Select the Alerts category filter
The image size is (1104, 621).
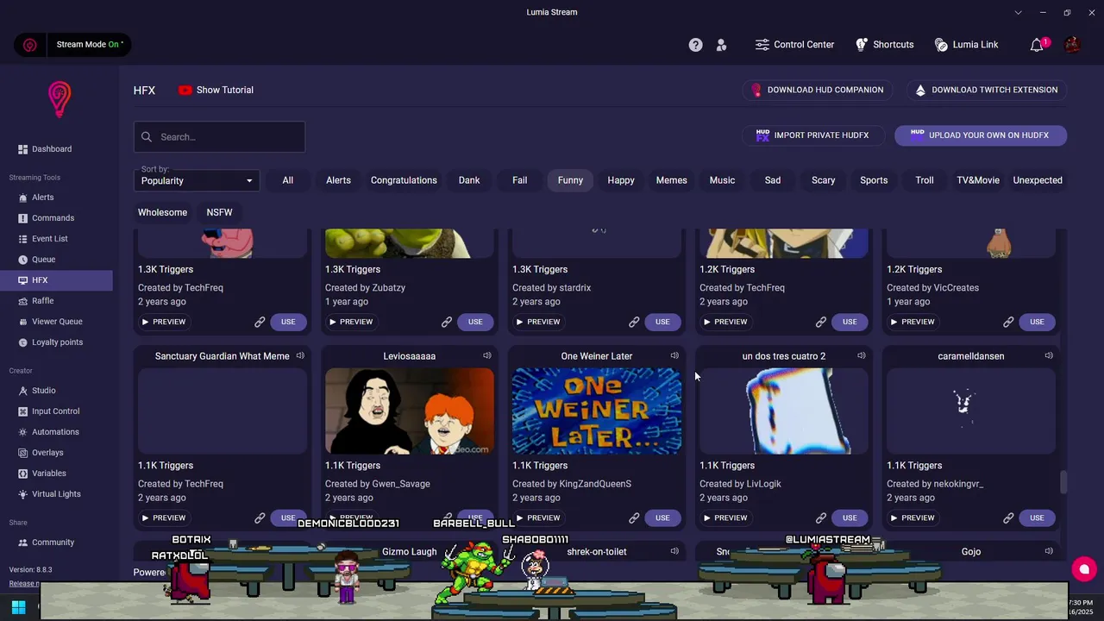(338, 180)
